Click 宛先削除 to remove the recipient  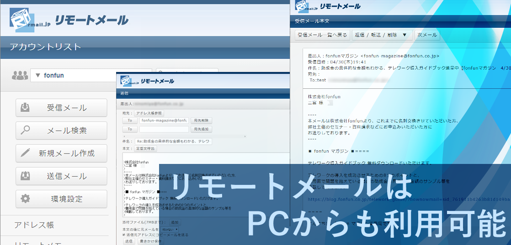click(202, 121)
